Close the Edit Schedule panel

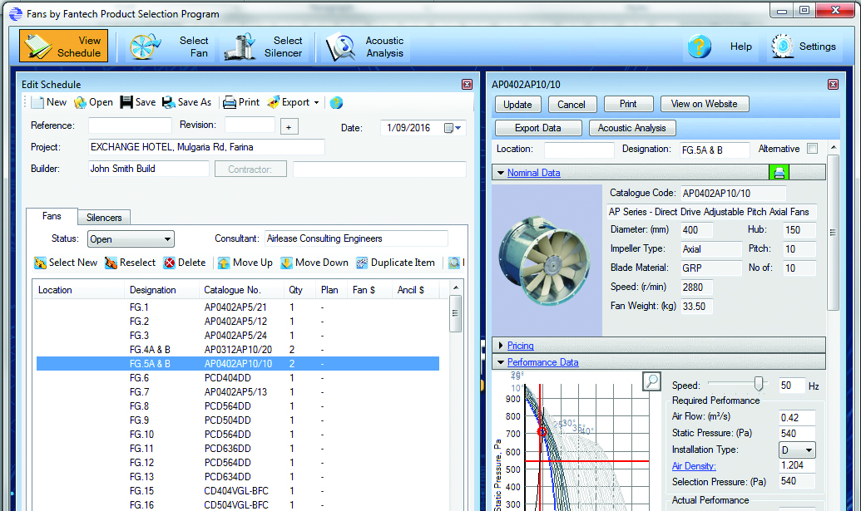(468, 85)
